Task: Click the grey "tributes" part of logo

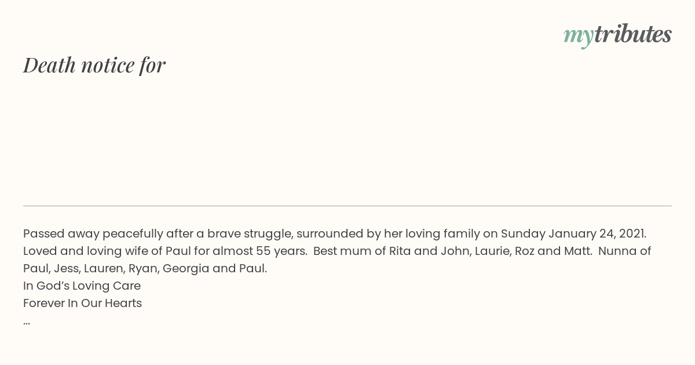Action: [633, 34]
